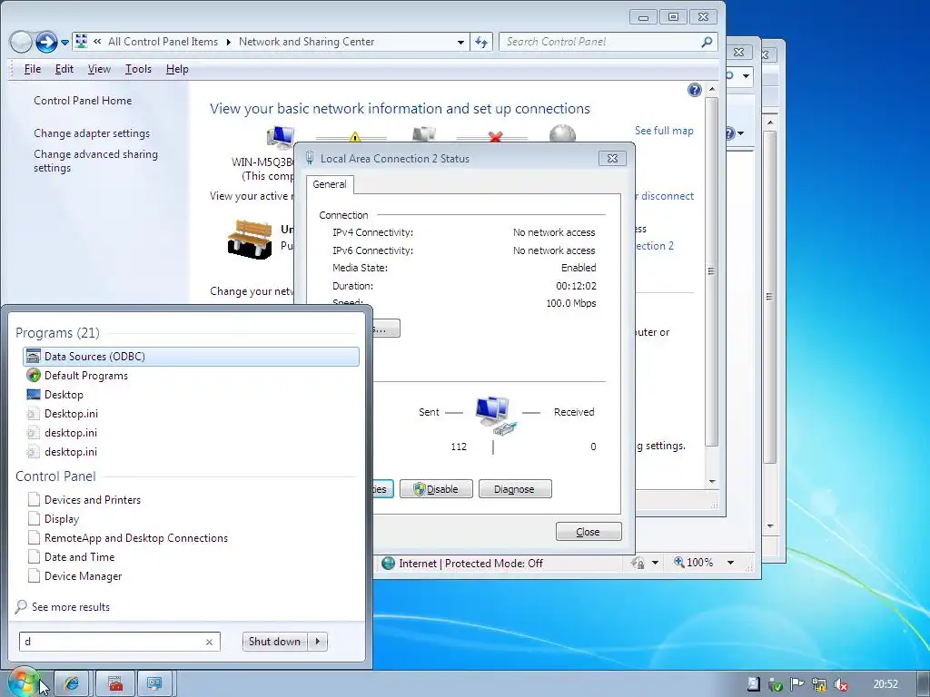Select the General tab in the status dialog
930x697 pixels.
click(330, 184)
